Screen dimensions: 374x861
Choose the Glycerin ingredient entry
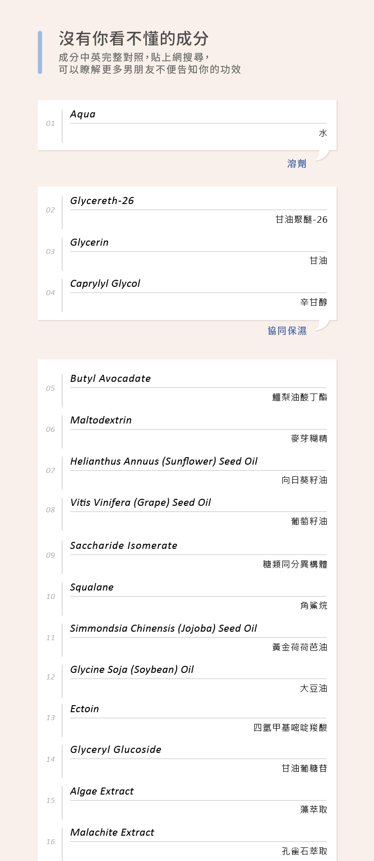[x=89, y=242]
